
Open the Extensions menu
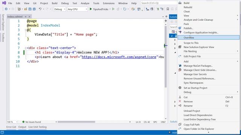point(109,3)
